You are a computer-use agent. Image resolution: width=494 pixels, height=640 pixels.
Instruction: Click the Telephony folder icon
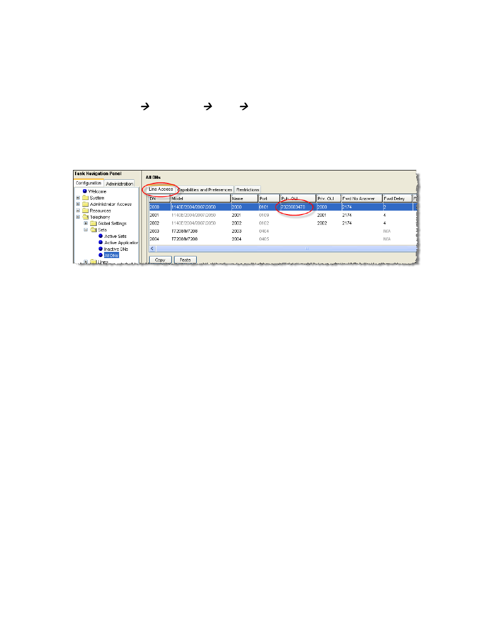coord(85,217)
